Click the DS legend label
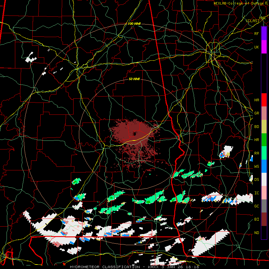The height and width of the screenshot is (269, 269). tap(256, 180)
